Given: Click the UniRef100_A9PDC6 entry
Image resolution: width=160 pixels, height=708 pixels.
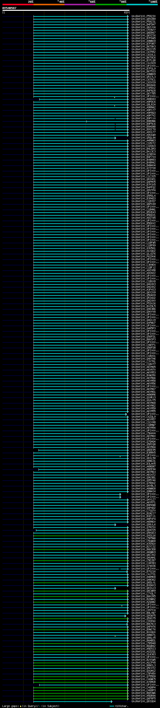Looking at the screenshot, I should (143, 102).
